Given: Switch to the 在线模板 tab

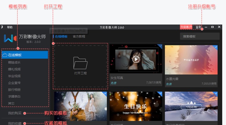Looking at the screenshot, I should coord(61,36).
